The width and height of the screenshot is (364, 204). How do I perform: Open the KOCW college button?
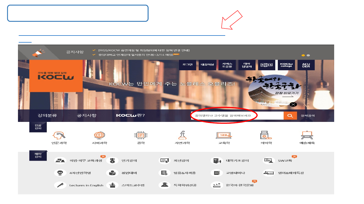(x=286, y=65)
